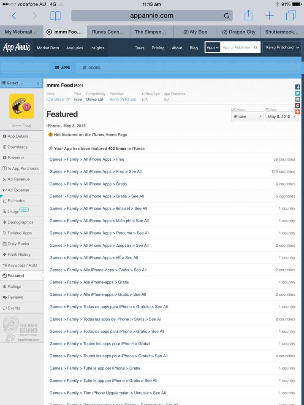
Task: Open Market Data menu
Action: point(48,48)
